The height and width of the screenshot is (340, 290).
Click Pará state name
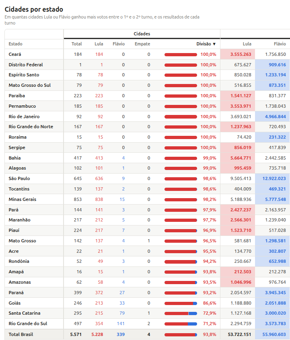[13, 210]
